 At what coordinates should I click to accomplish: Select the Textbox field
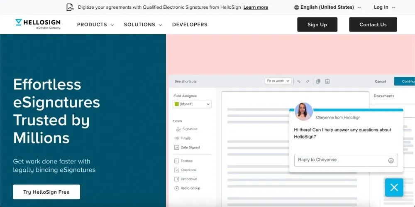pyautogui.click(x=183, y=161)
